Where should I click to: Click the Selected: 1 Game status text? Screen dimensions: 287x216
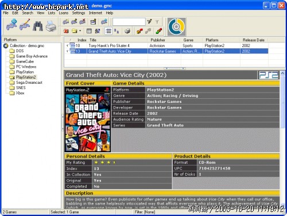click(65, 212)
